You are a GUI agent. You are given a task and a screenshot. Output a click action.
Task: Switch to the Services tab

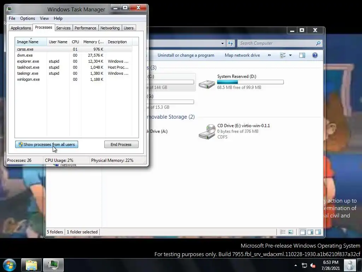[x=63, y=28]
